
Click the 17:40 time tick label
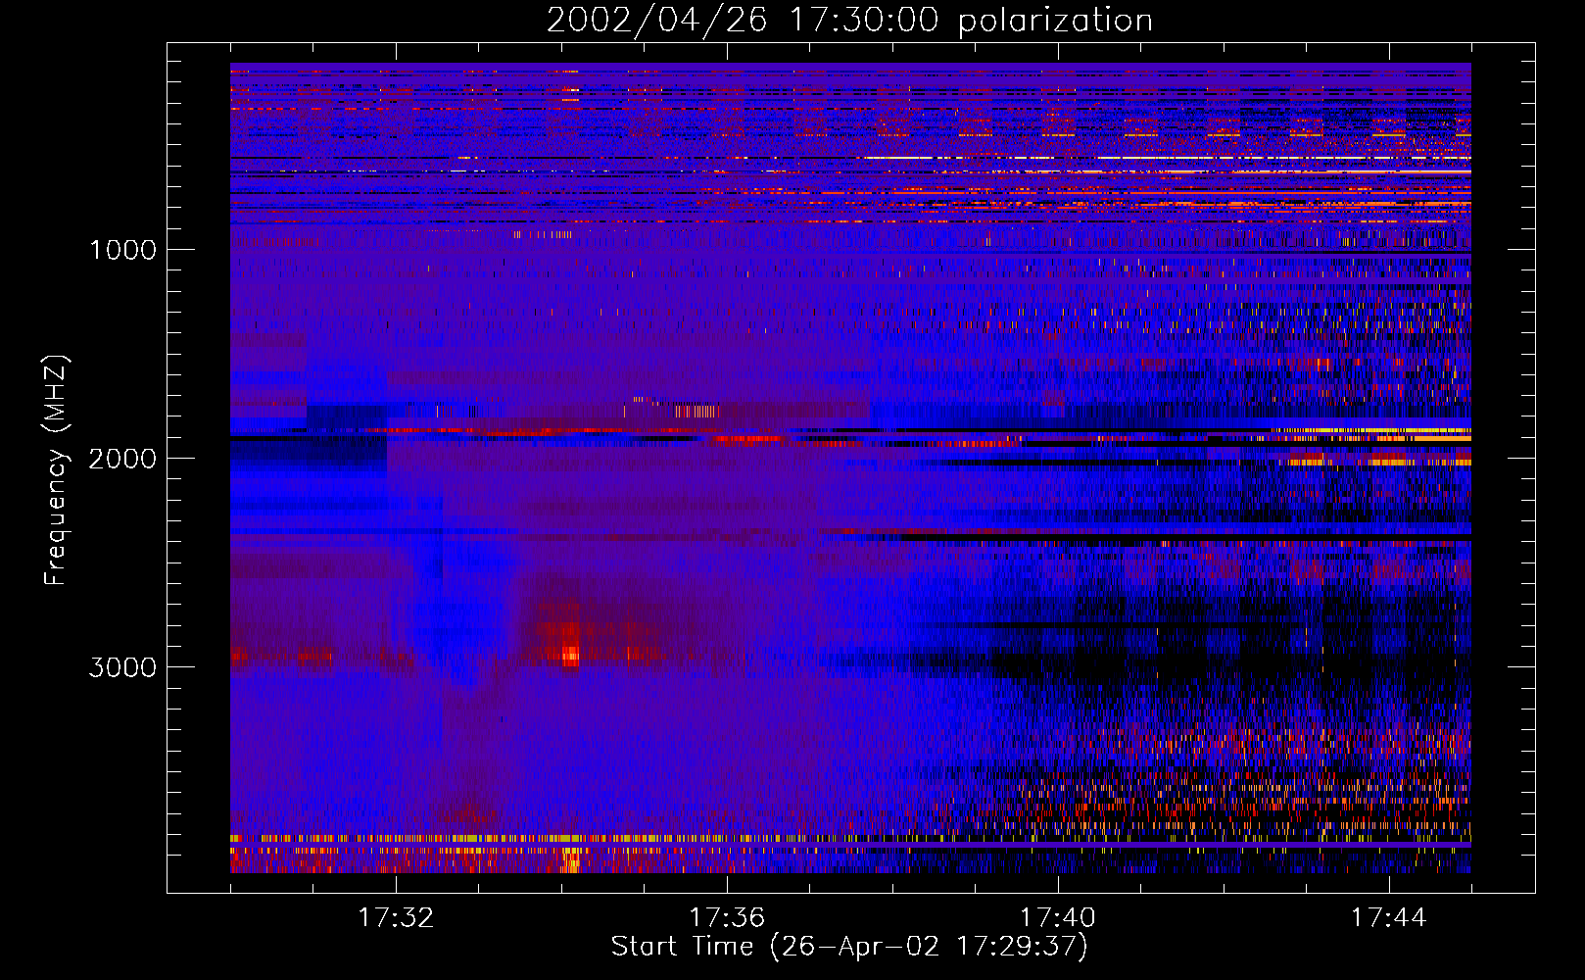(1058, 918)
